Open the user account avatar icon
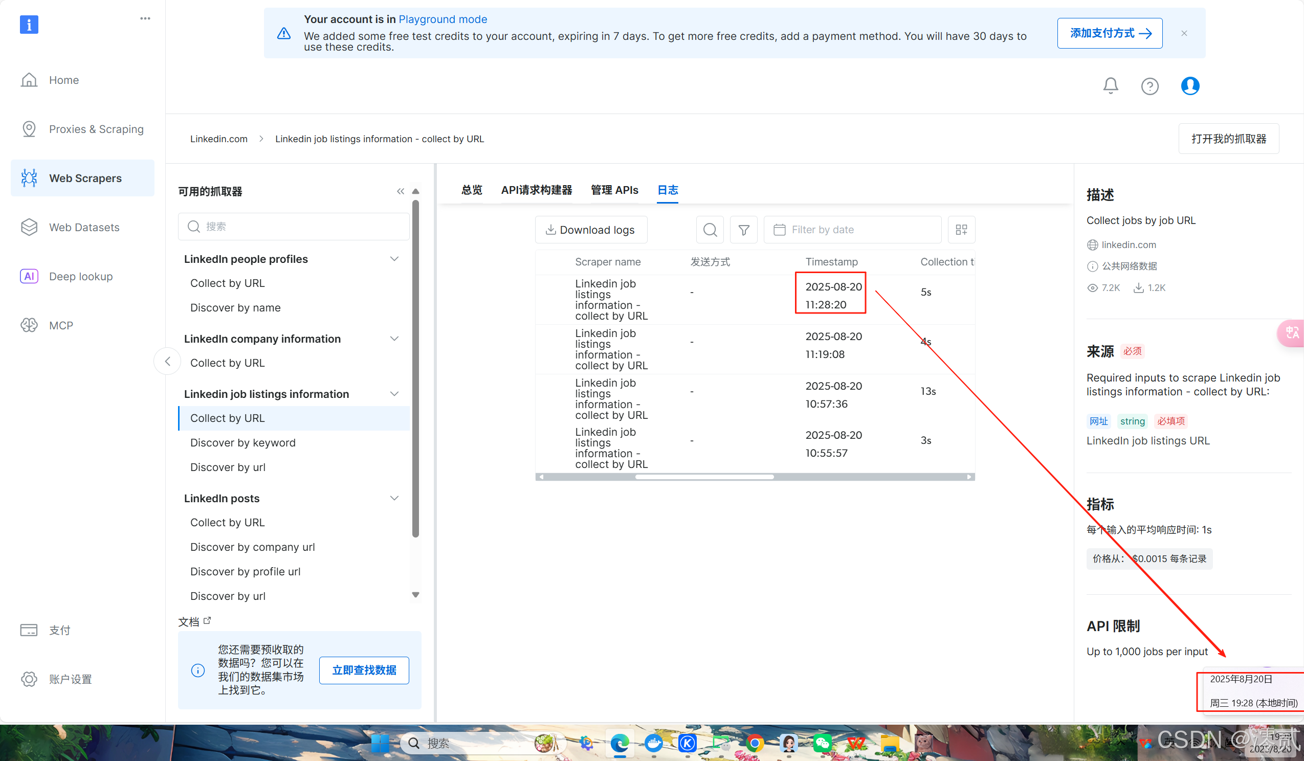The height and width of the screenshot is (761, 1304). pos(1189,85)
